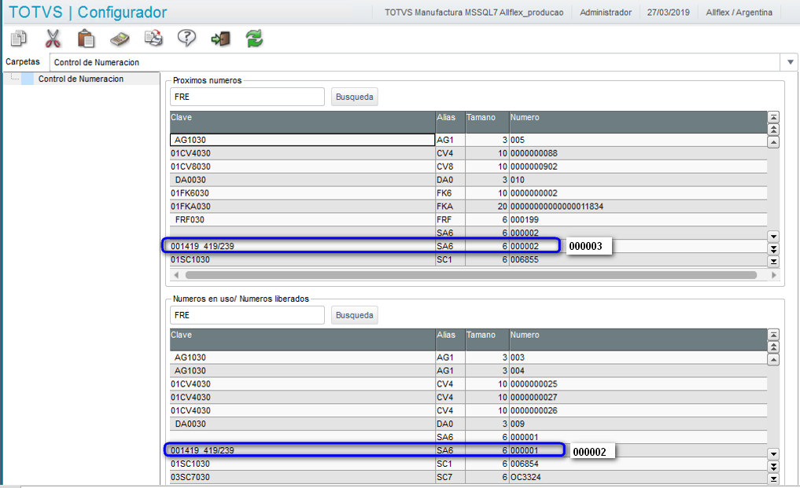The height and width of the screenshot is (488, 800).
Task: Click the Alias column header in Proximos numeros
Action: (x=451, y=122)
